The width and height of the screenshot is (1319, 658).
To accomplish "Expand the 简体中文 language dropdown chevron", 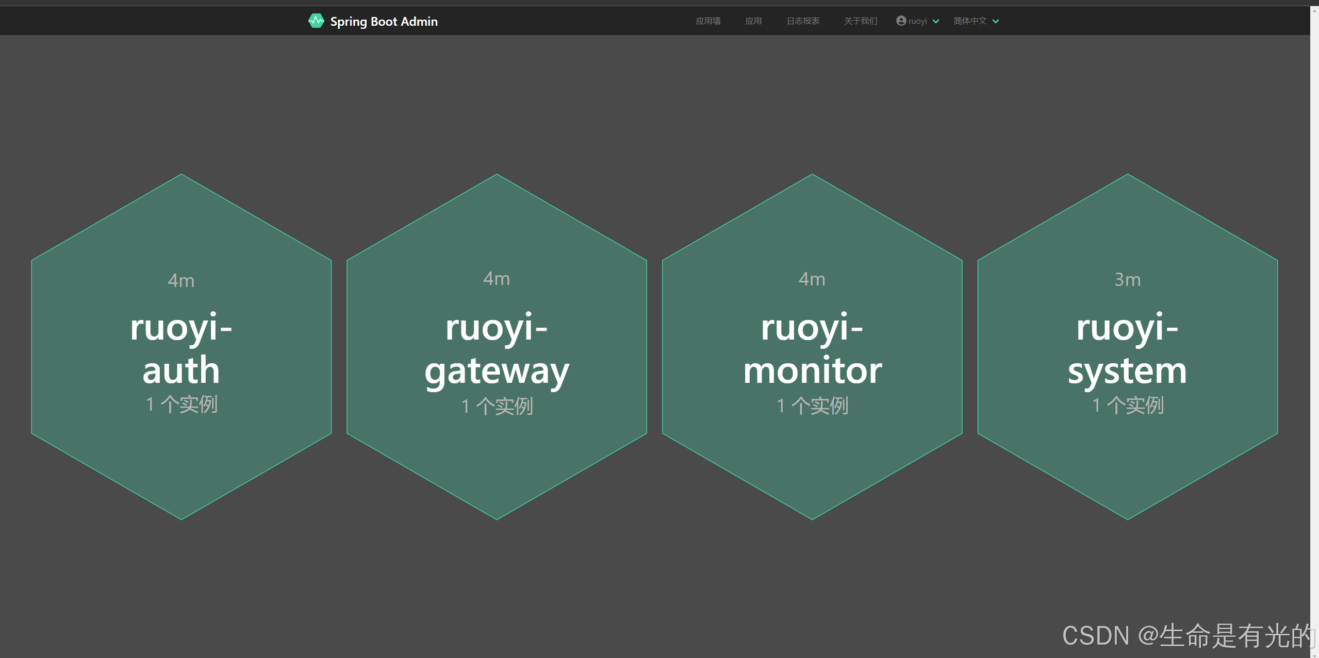I will click(996, 21).
